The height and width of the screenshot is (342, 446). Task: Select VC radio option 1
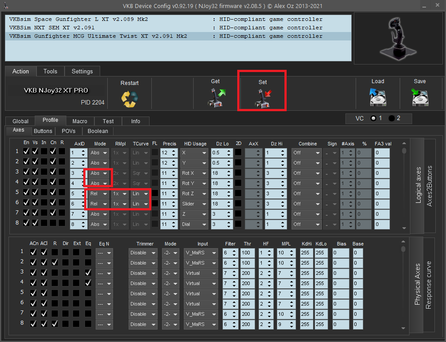coord(373,118)
